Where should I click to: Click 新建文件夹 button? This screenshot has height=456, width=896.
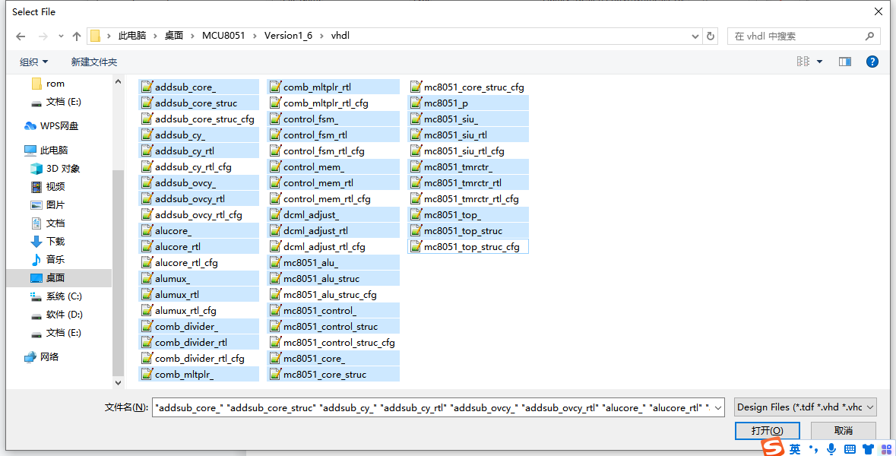94,62
